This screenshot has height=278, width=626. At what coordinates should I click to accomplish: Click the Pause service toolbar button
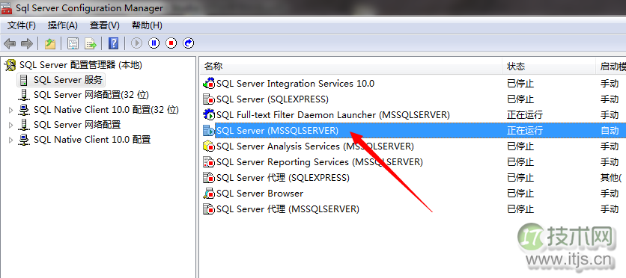(154, 43)
